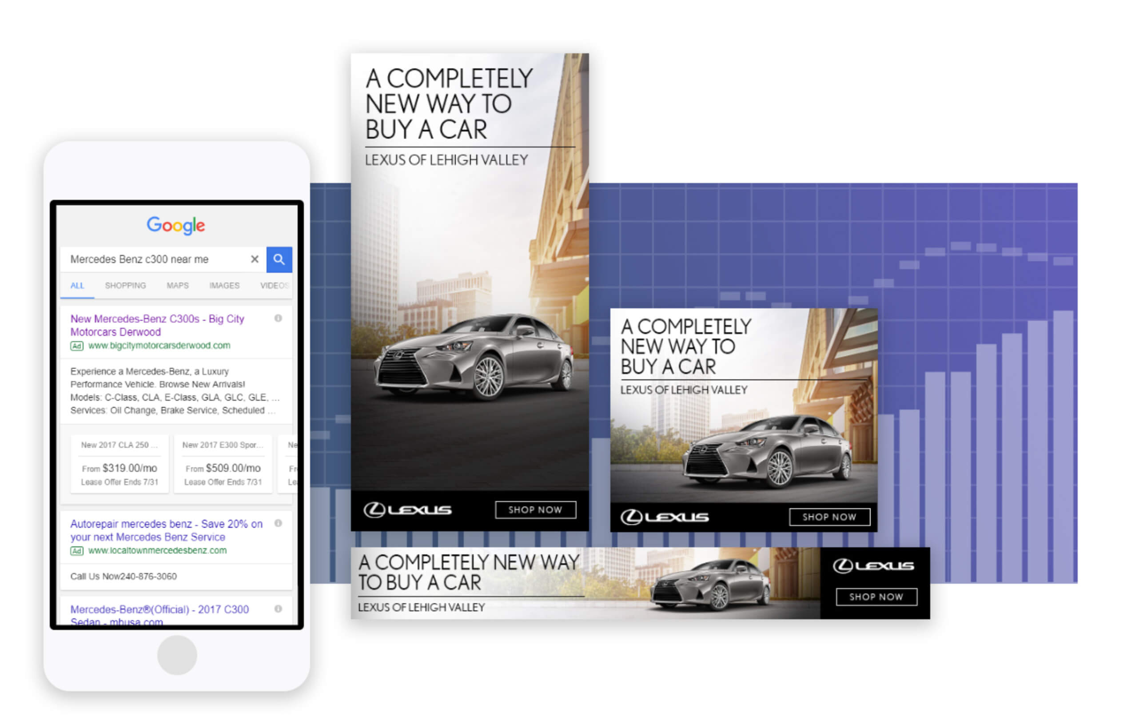Click SHOP NOW in wide leaderboard banner
The height and width of the screenshot is (717, 1131).
876,597
